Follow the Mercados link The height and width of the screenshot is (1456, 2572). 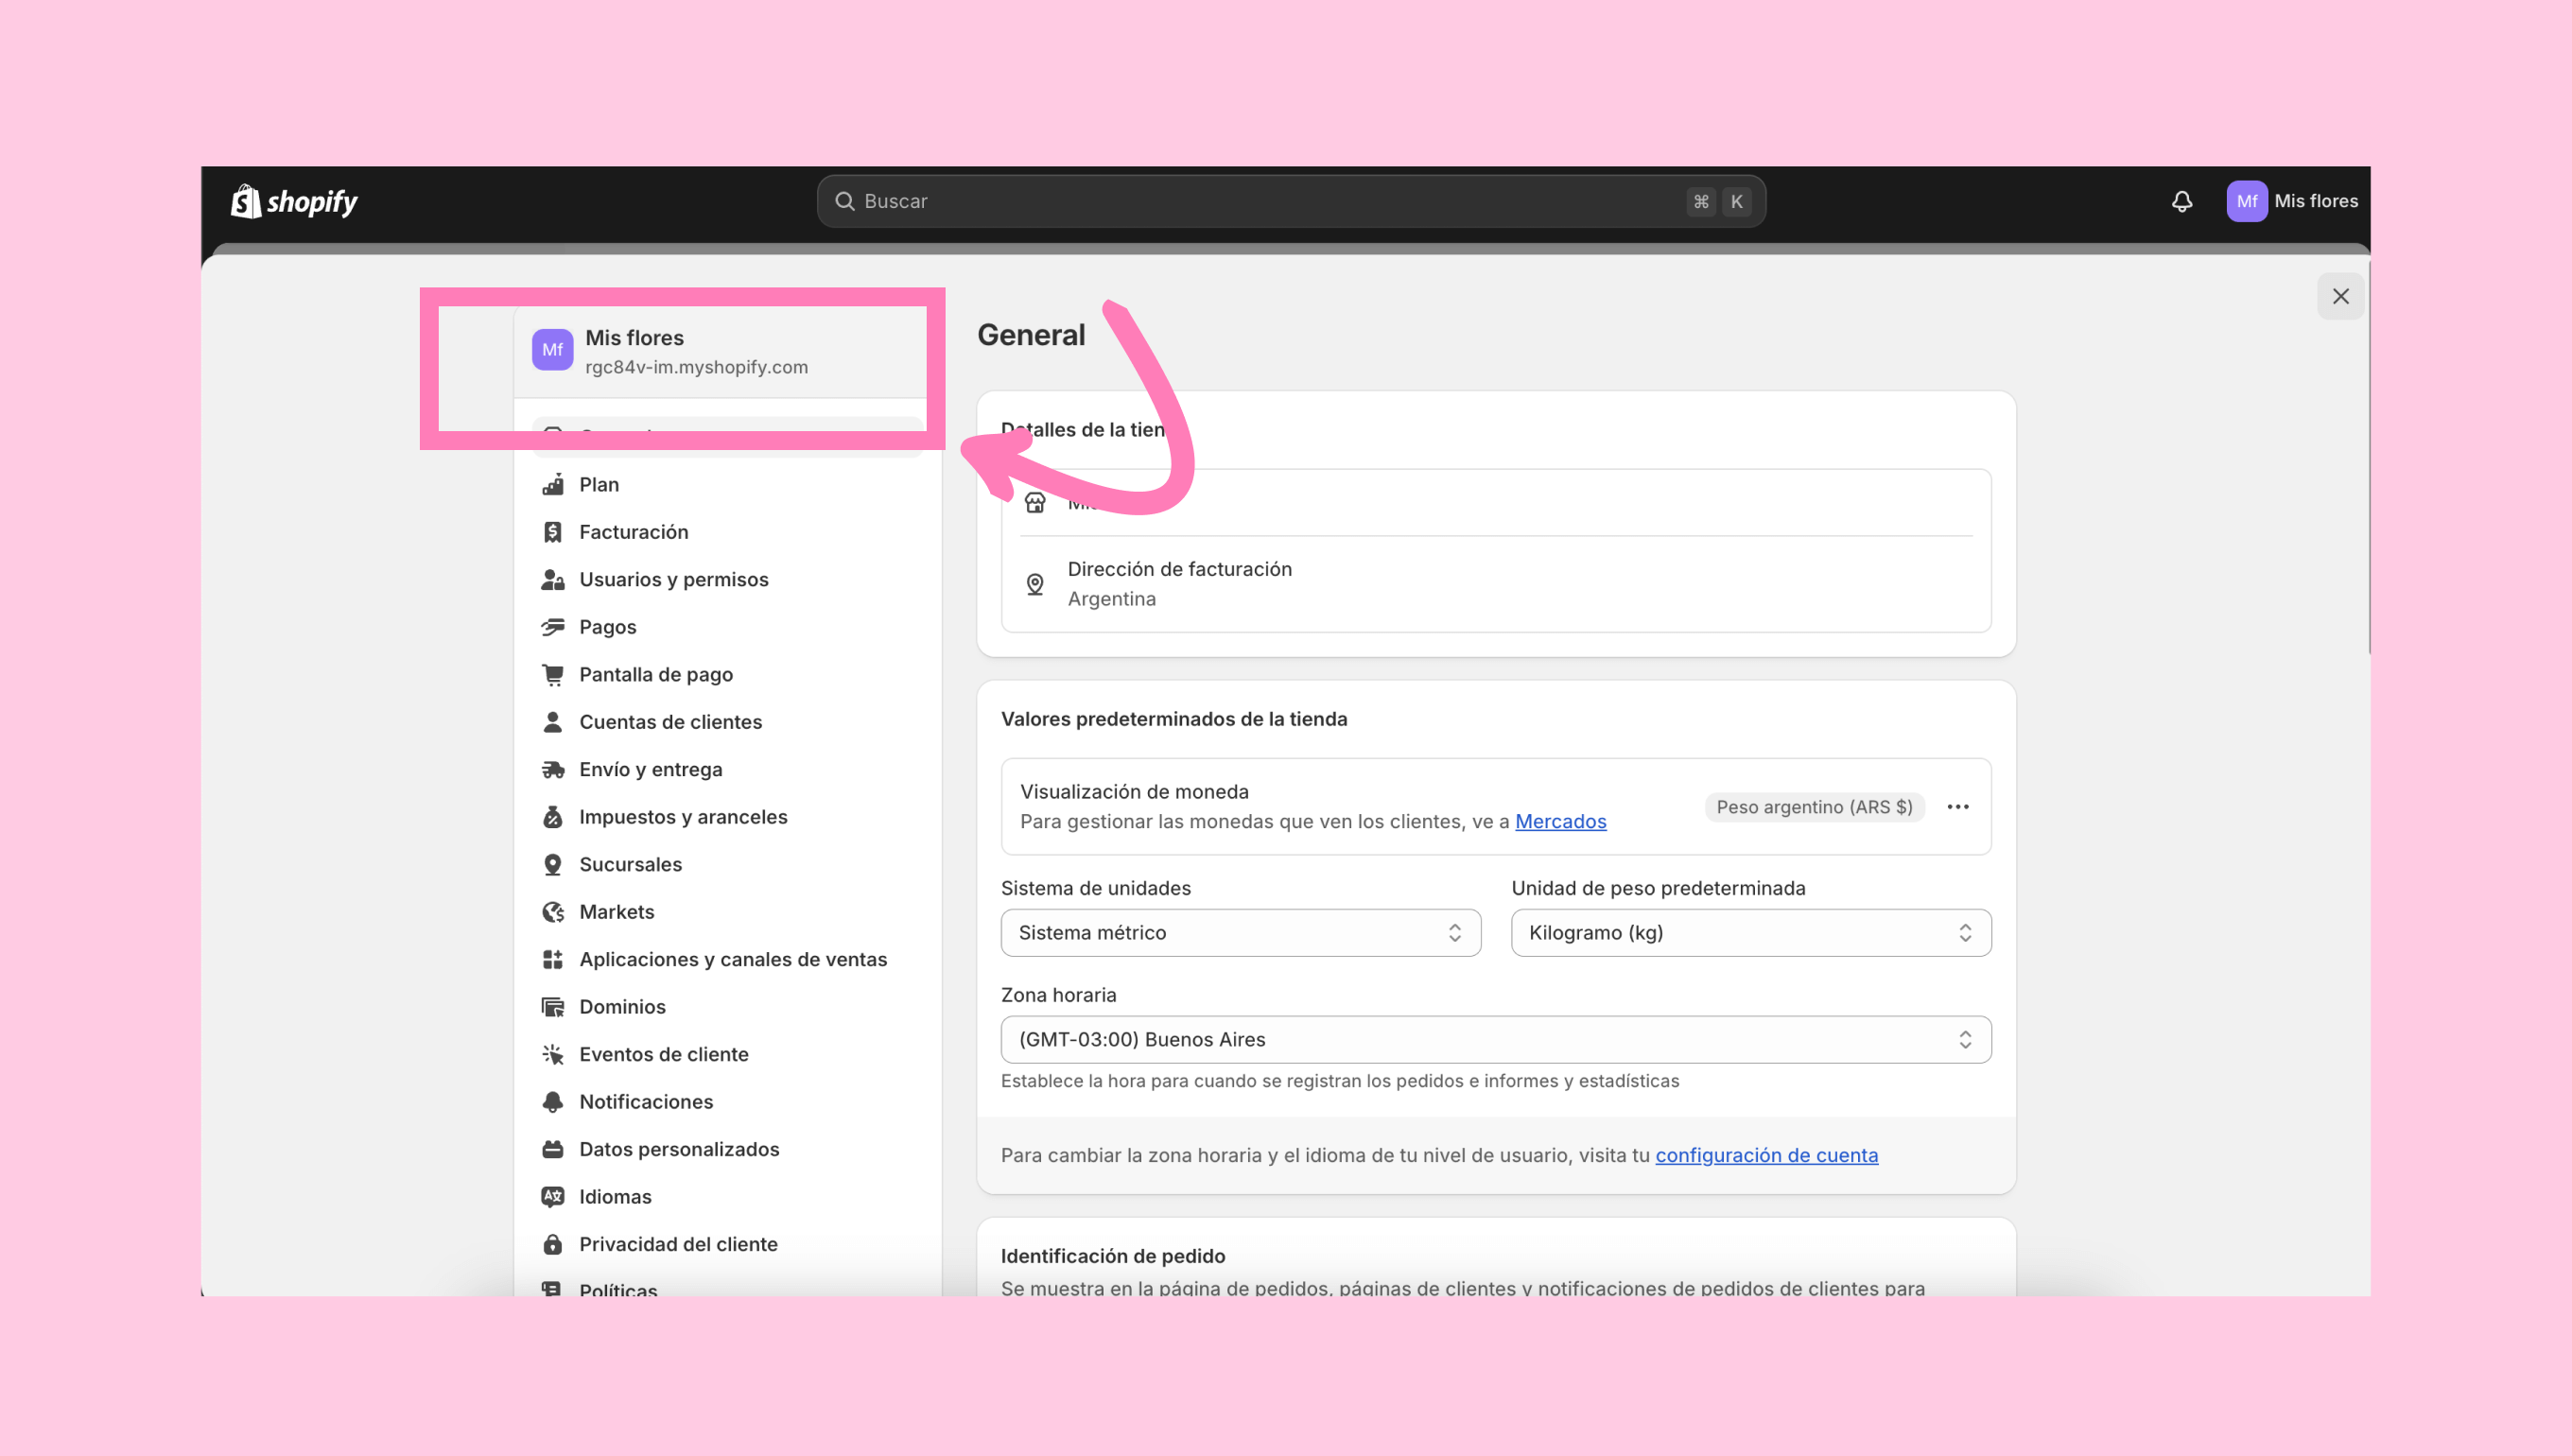(x=1560, y=821)
